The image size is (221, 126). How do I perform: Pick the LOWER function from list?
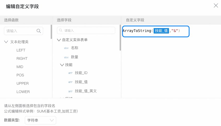tap(23, 92)
